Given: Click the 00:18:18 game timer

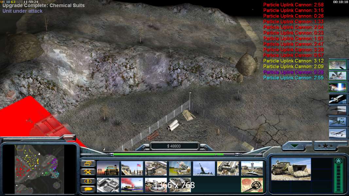Looking at the screenshot, I should [x=340, y=2].
